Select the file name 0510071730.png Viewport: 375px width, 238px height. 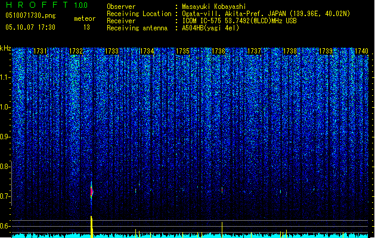point(30,15)
